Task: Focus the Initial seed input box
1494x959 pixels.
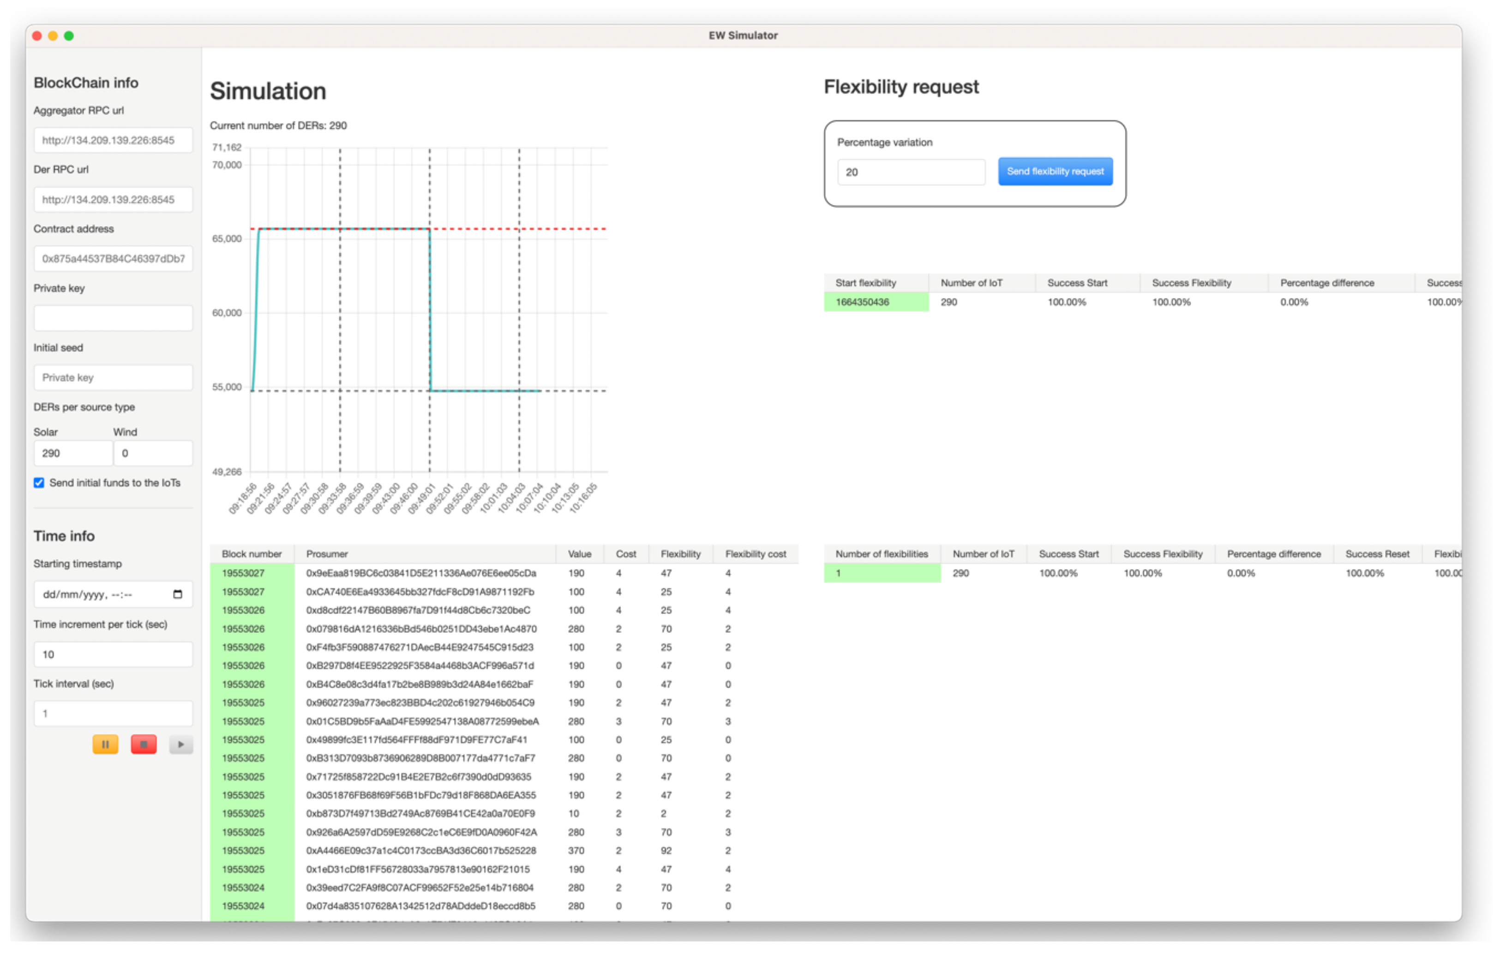Action: [x=113, y=377]
